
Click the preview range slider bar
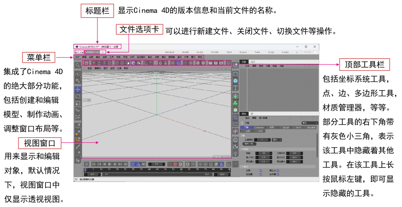point(157,174)
